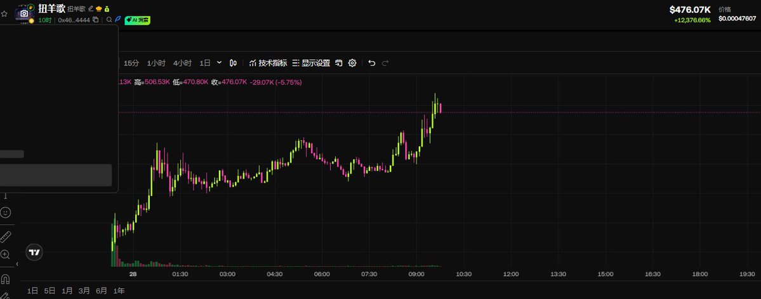Click the 09:00 time axis label
This screenshot has width=761, height=299.
(x=416, y=274)
